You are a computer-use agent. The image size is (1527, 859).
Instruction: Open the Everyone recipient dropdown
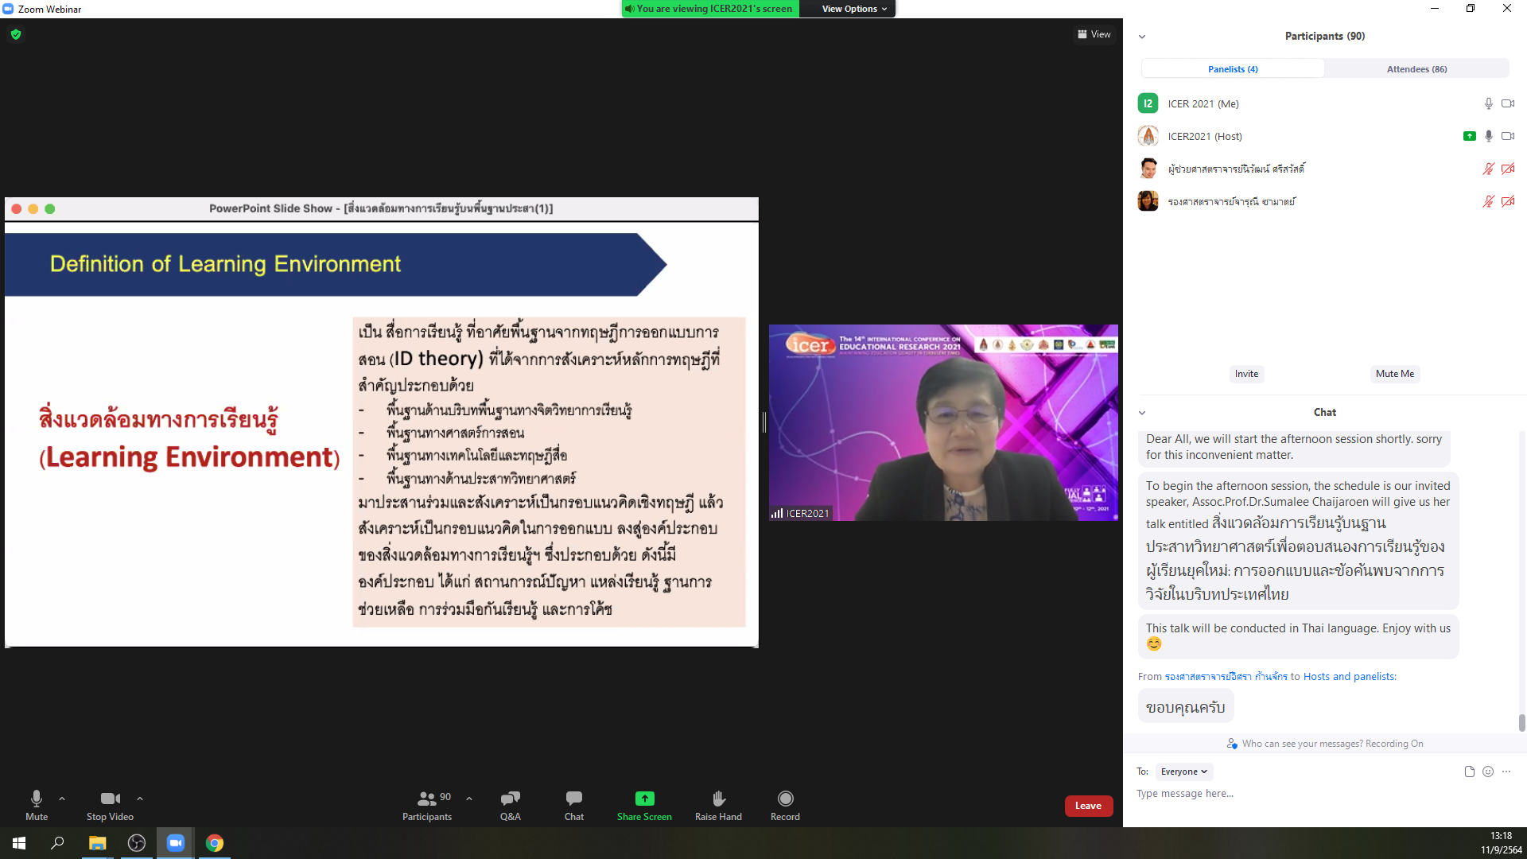pos(1183,772)
